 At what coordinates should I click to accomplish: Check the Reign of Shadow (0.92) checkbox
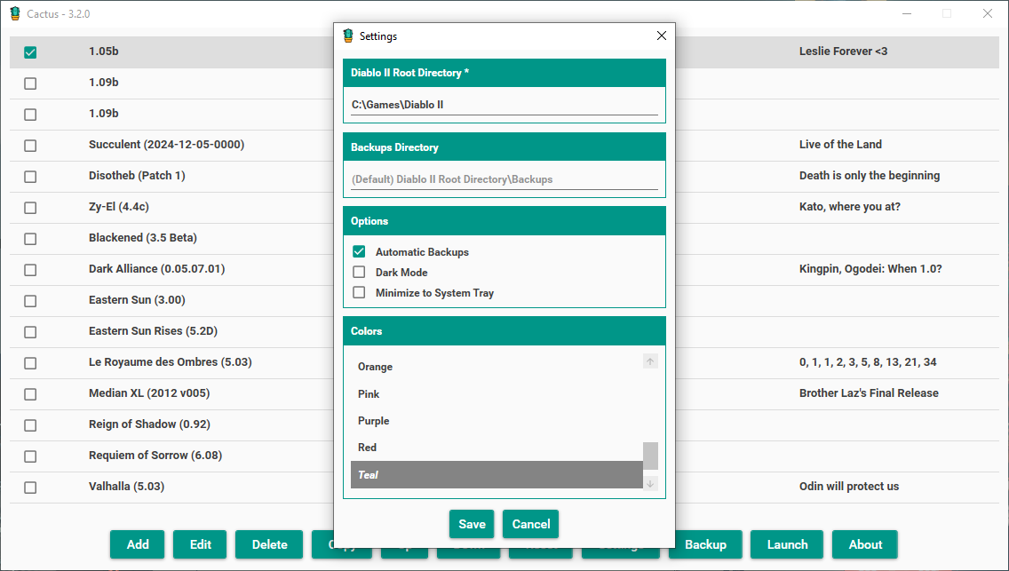tap(30, 425)
